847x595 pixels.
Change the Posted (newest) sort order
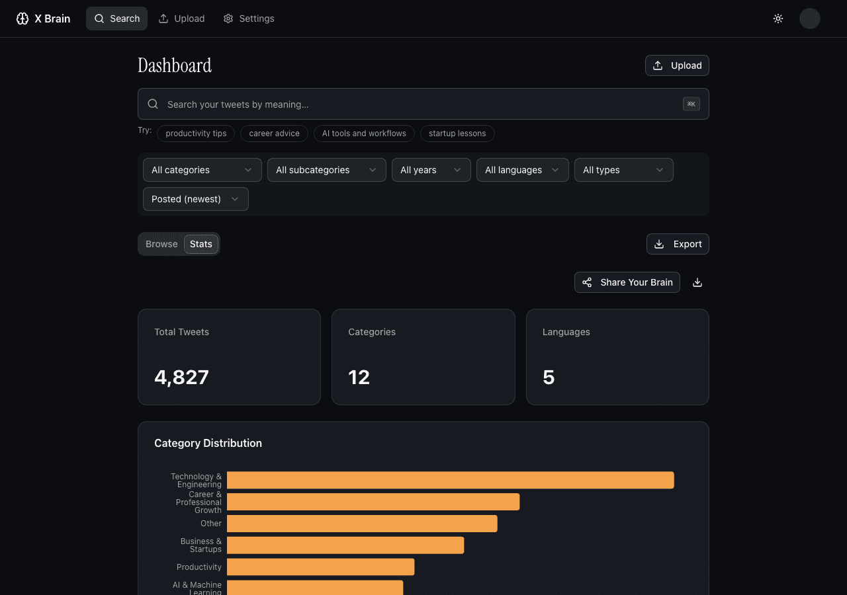point(196,199)
